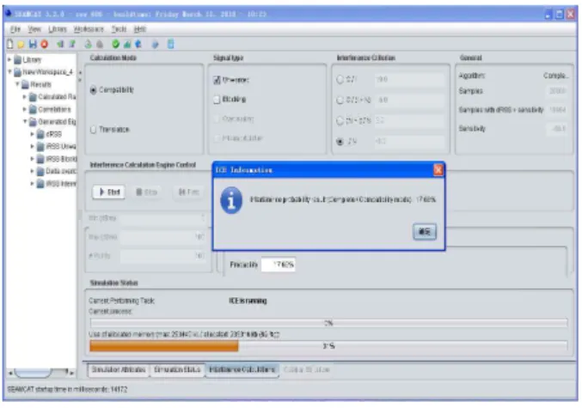
Task: Click the I/N value input field
Action: coord(409,142)
